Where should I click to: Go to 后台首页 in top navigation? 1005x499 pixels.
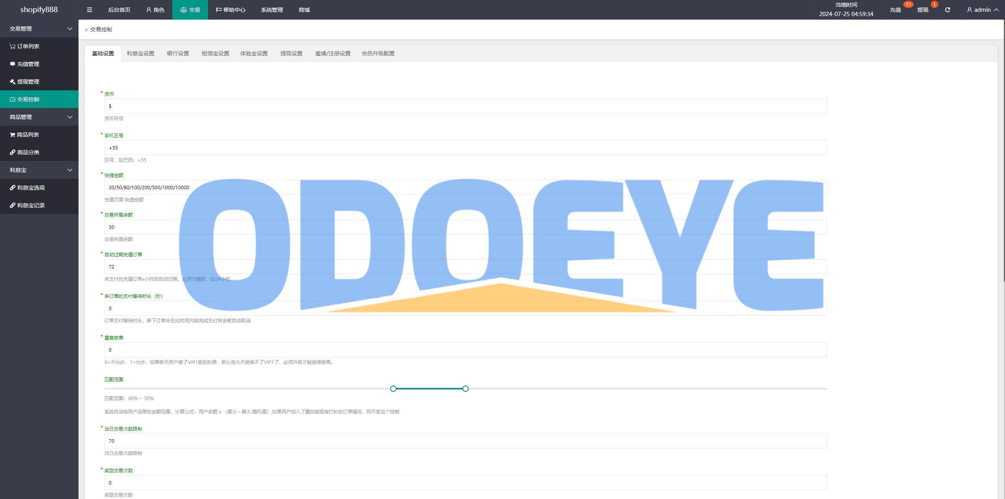tap(119, 10)
